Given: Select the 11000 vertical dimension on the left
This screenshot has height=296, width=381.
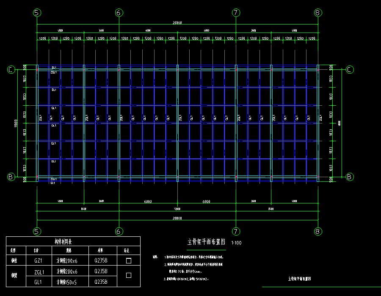Looking at the screenshot, I should click(16, 123).
